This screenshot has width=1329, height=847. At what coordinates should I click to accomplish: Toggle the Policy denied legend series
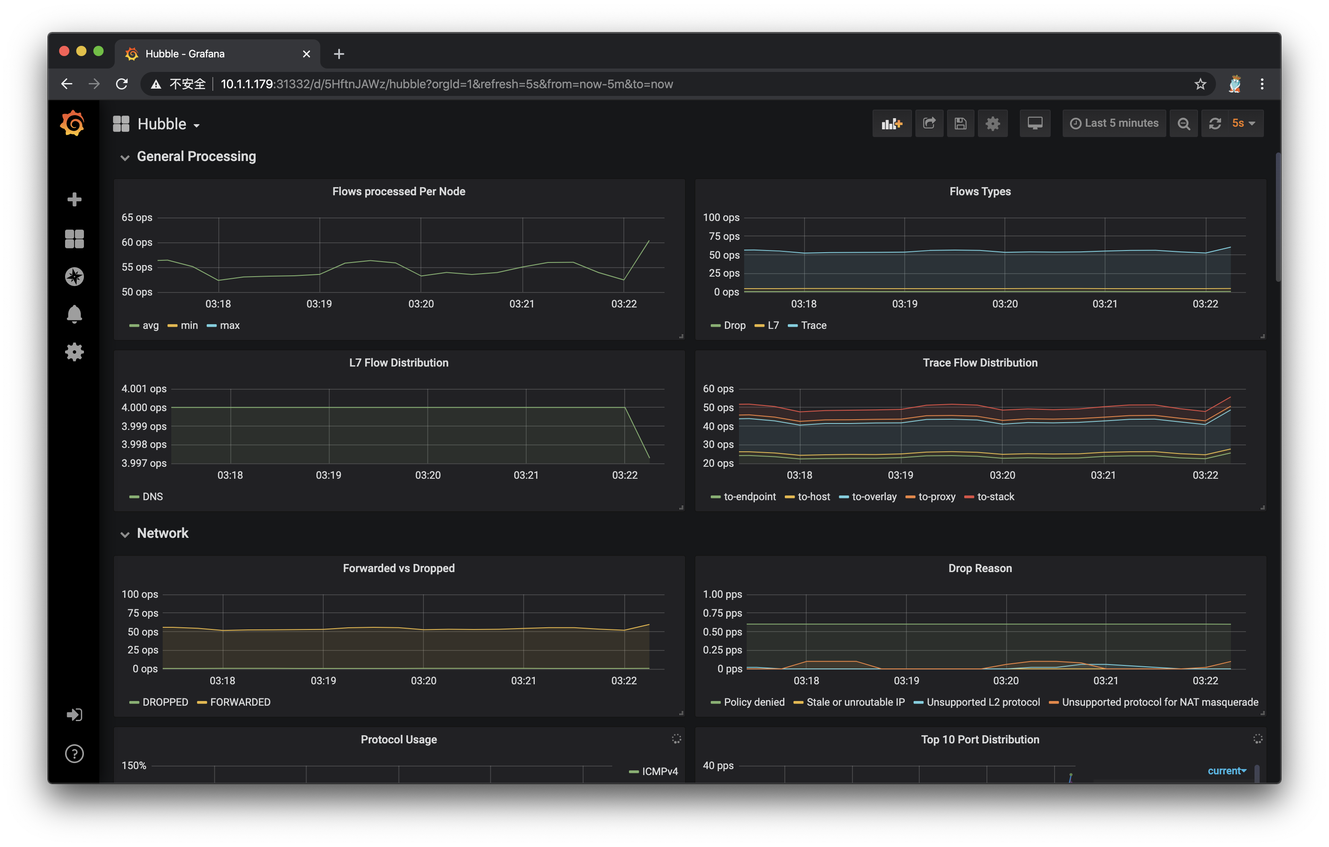coord(754,702)
